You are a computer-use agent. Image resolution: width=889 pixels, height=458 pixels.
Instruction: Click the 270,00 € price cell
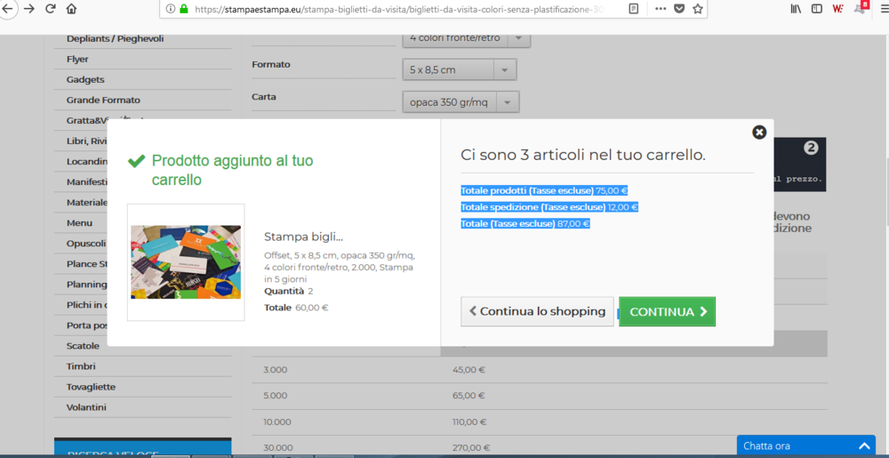pos(471,448)
